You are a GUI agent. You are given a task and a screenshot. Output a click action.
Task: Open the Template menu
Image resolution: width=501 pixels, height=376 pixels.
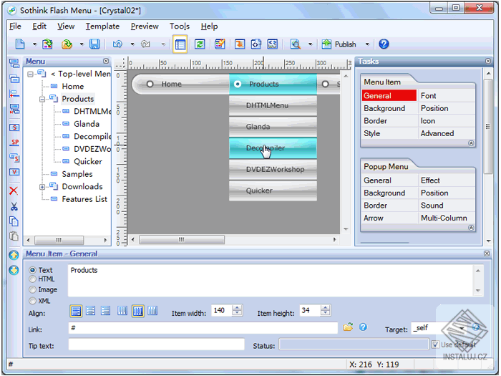102,26
